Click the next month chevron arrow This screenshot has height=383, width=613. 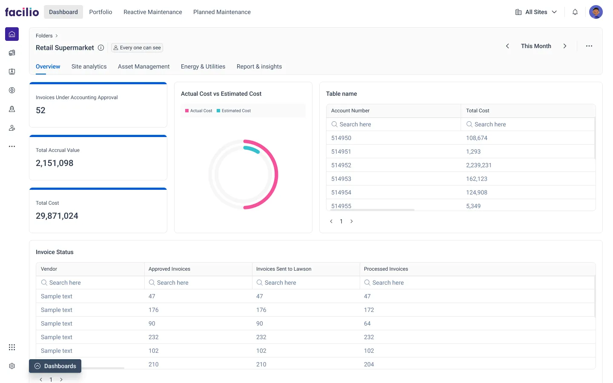point(565,46)
